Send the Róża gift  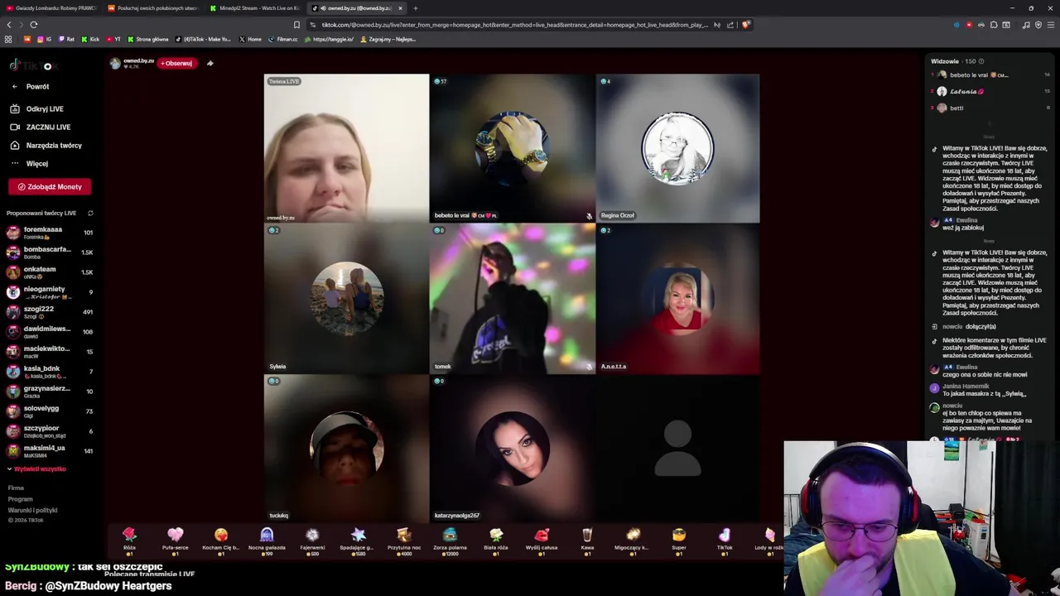[x=129, y=540]
